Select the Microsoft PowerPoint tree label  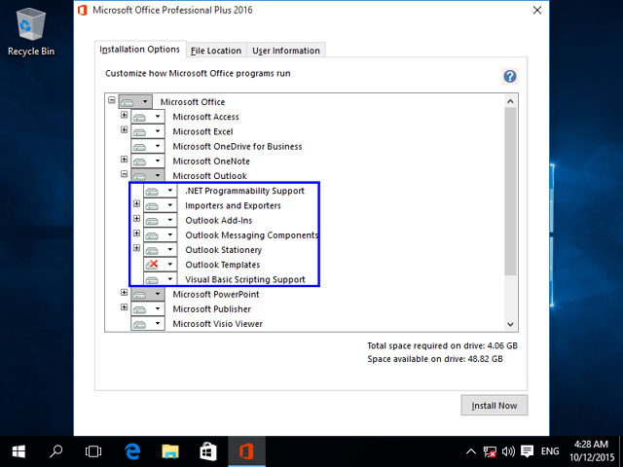[216, 294]
